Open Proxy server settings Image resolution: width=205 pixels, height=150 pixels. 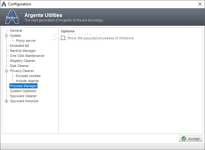[26, 41]
